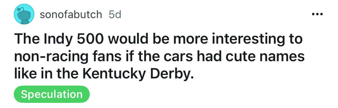Viewport: 338px width, 108px height.
Task: Open the three-dot post options menu
Action: [x=317, y=14]
